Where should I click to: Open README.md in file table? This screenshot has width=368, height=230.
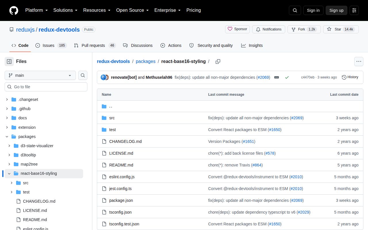121,165
